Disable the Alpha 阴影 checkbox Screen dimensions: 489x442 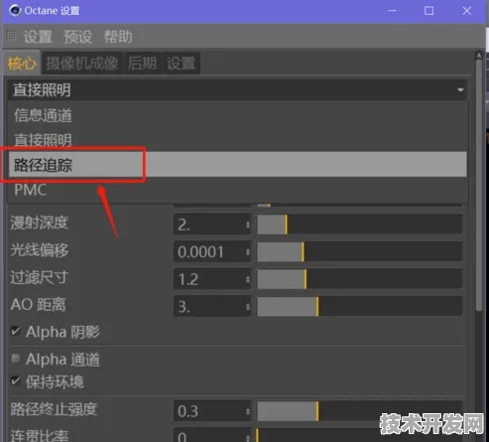coord(16,331)
